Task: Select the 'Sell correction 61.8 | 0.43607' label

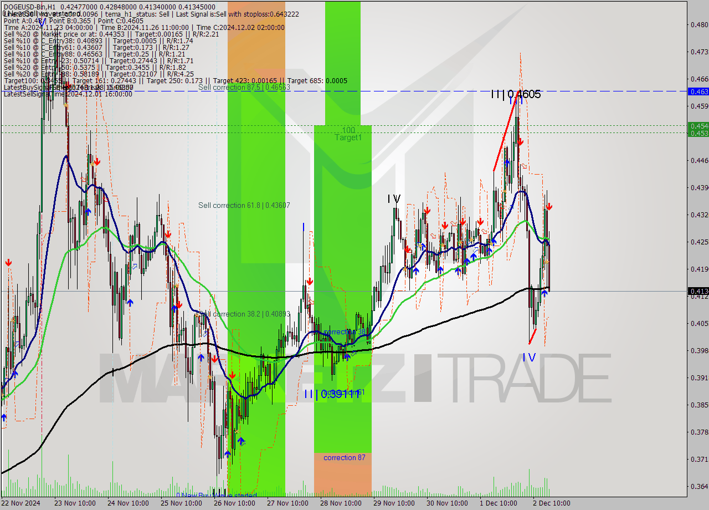Action: tap(244, 206)
